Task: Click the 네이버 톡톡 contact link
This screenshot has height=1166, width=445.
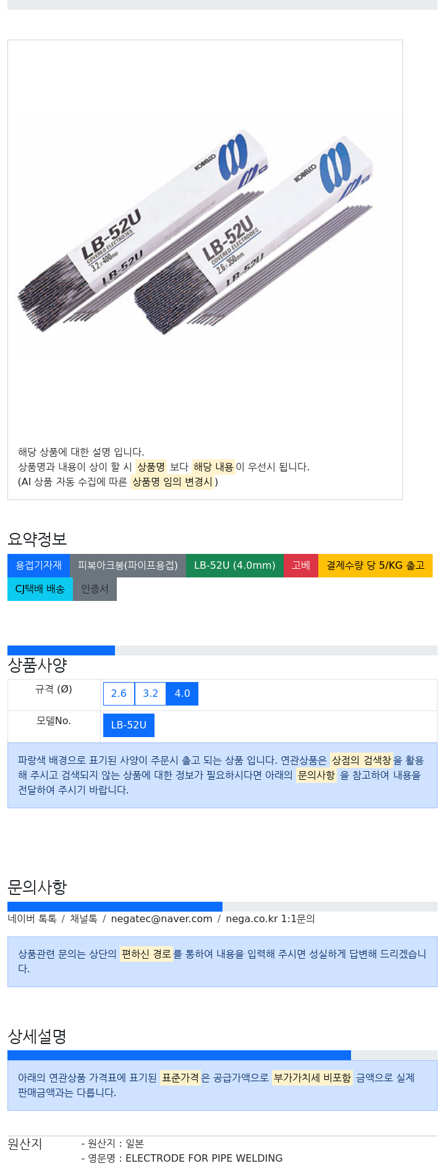Action: click(x=32, y=919)
